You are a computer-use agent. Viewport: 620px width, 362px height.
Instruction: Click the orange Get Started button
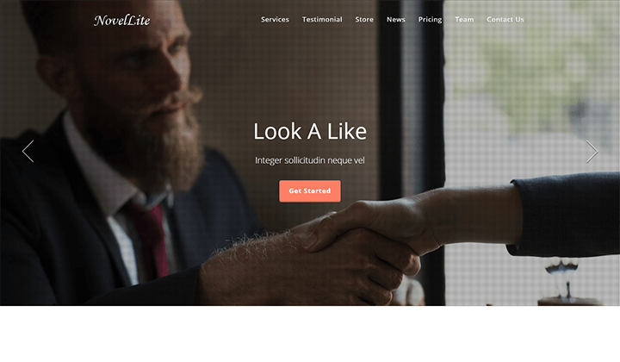click(310, 191)
